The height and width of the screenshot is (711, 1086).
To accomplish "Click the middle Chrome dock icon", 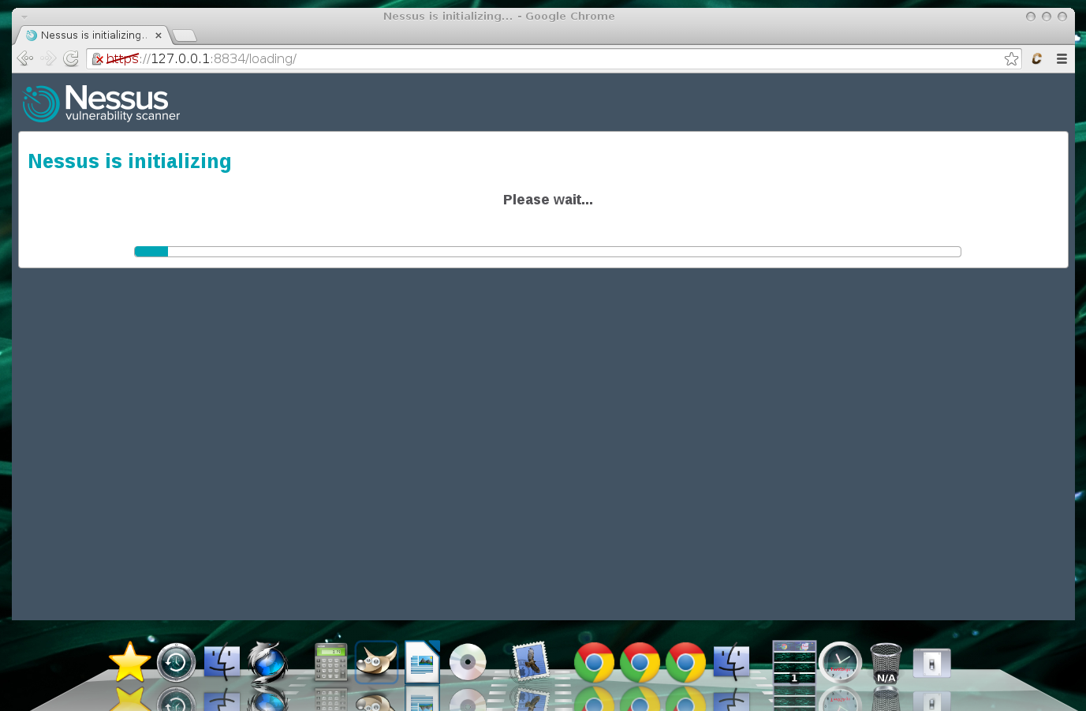I will [640, 662].
